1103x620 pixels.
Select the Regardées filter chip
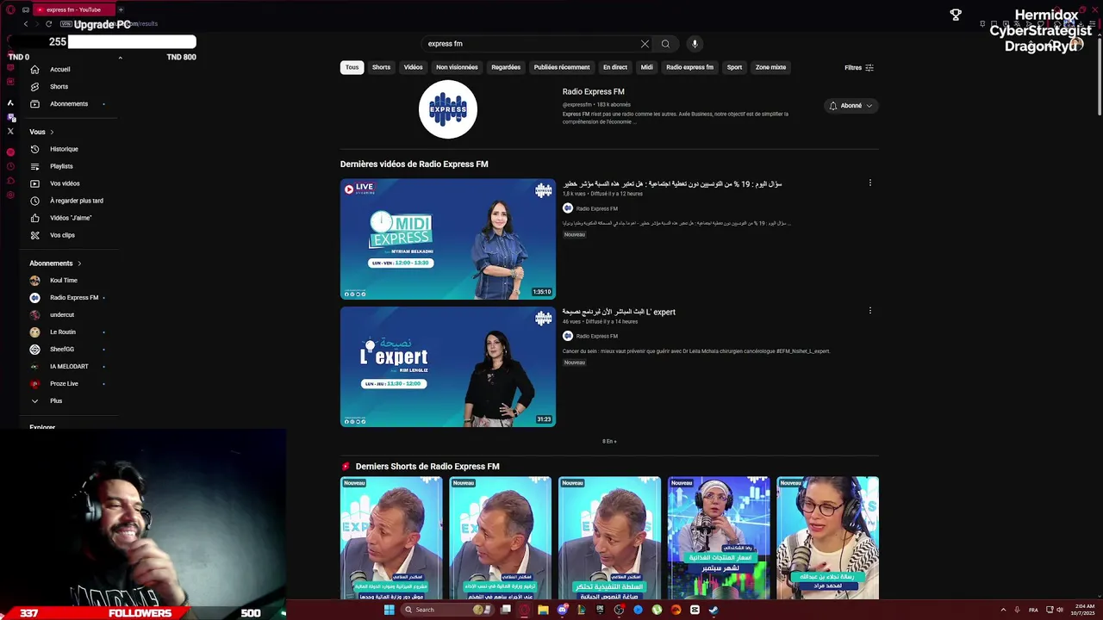point(506,67)
